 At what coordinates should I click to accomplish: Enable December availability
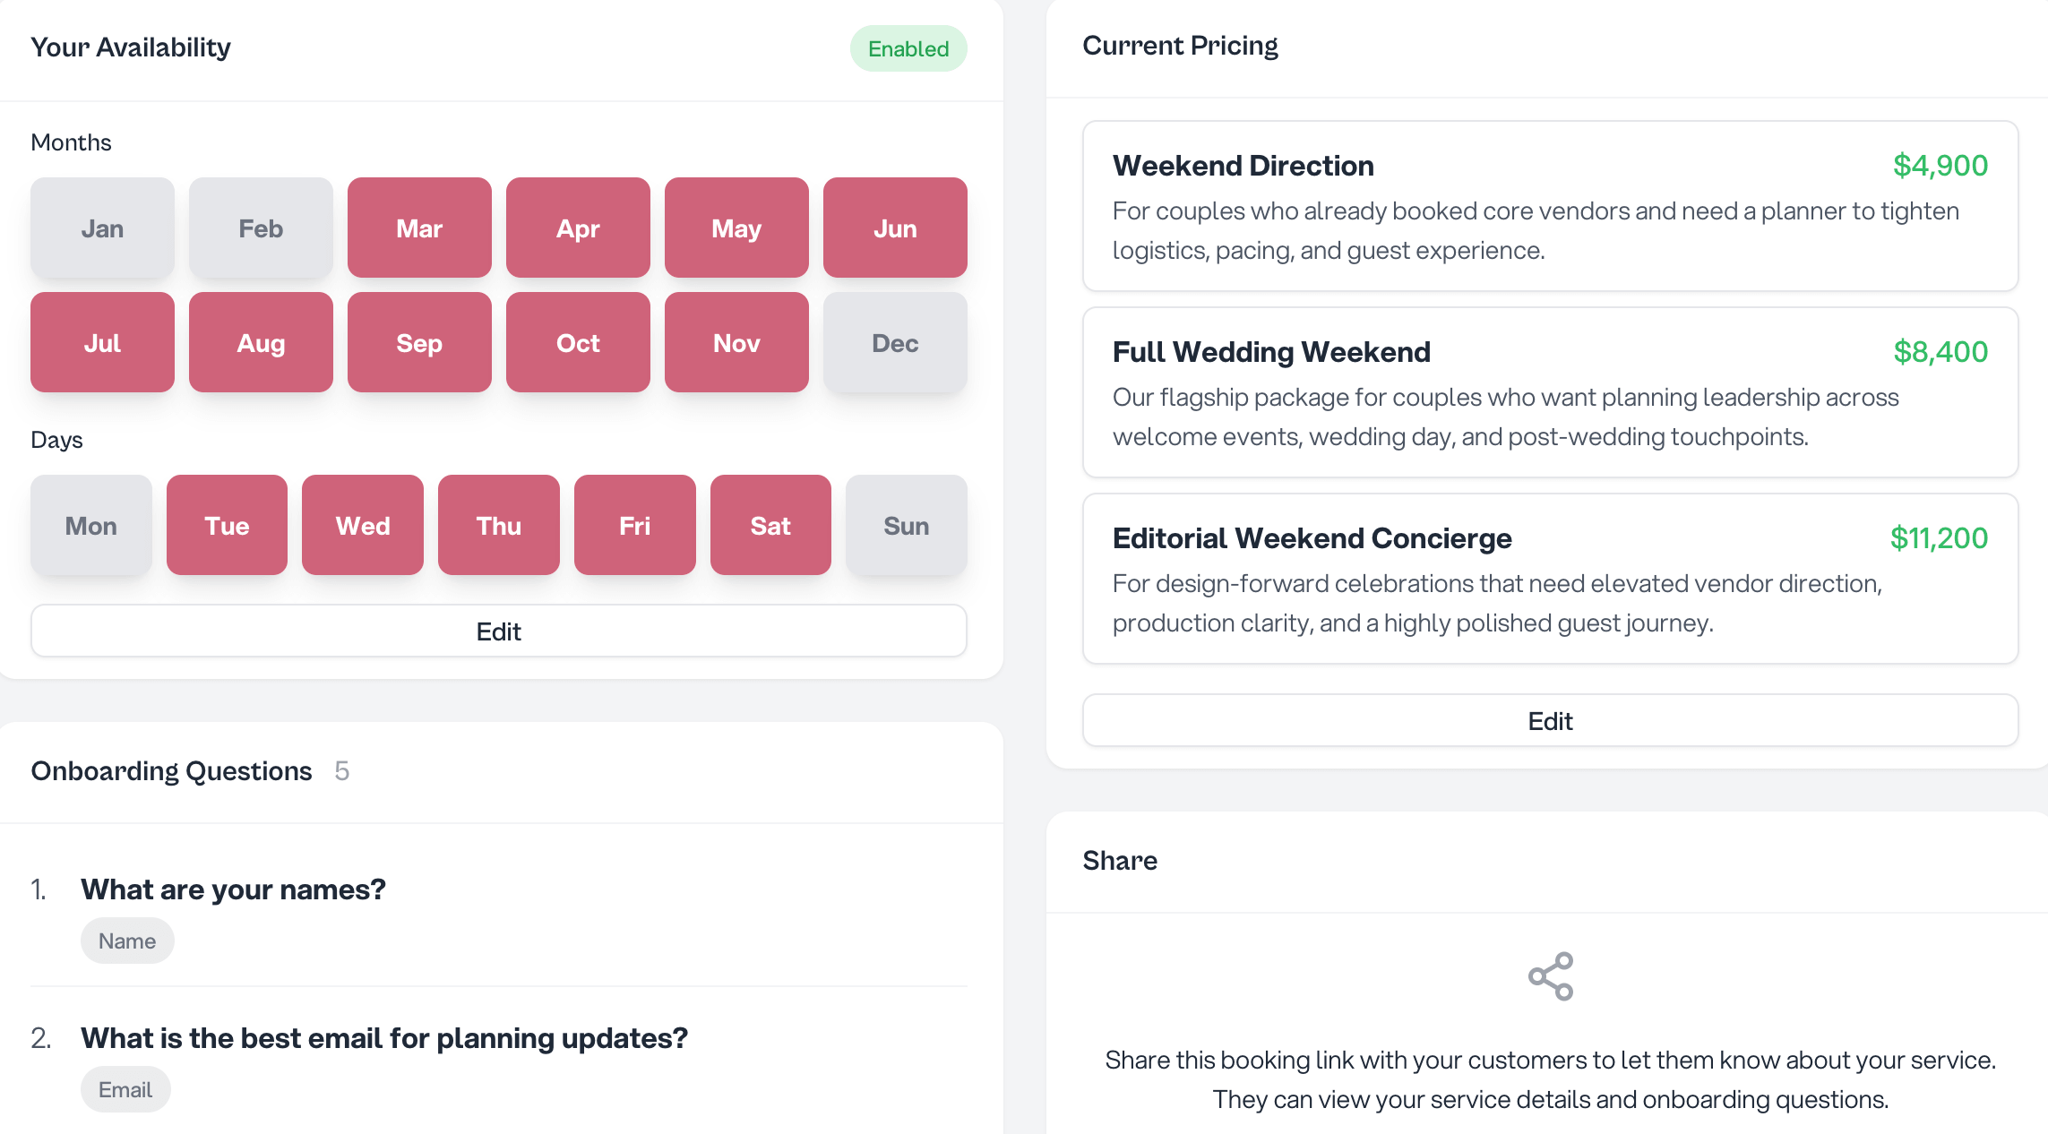pos(895,342)
